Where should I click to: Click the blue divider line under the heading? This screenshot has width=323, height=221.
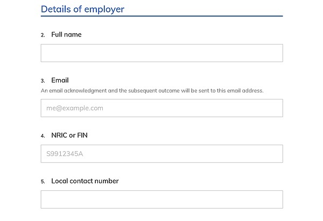point(161,16)
